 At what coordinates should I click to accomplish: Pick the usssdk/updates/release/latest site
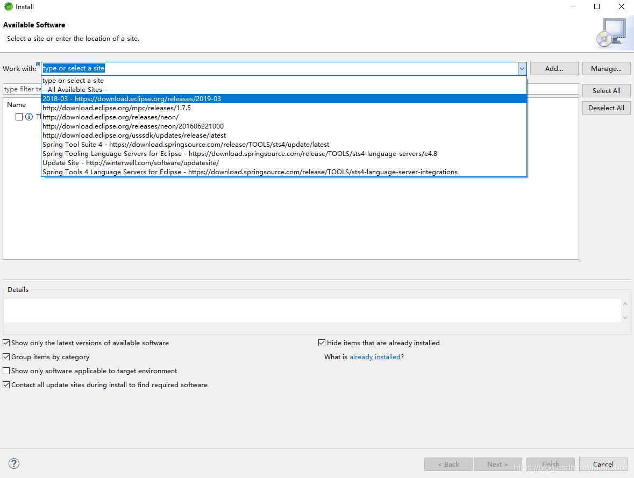284,135
